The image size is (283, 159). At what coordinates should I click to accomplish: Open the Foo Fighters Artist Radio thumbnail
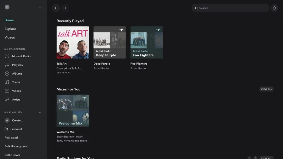[146, 42]
